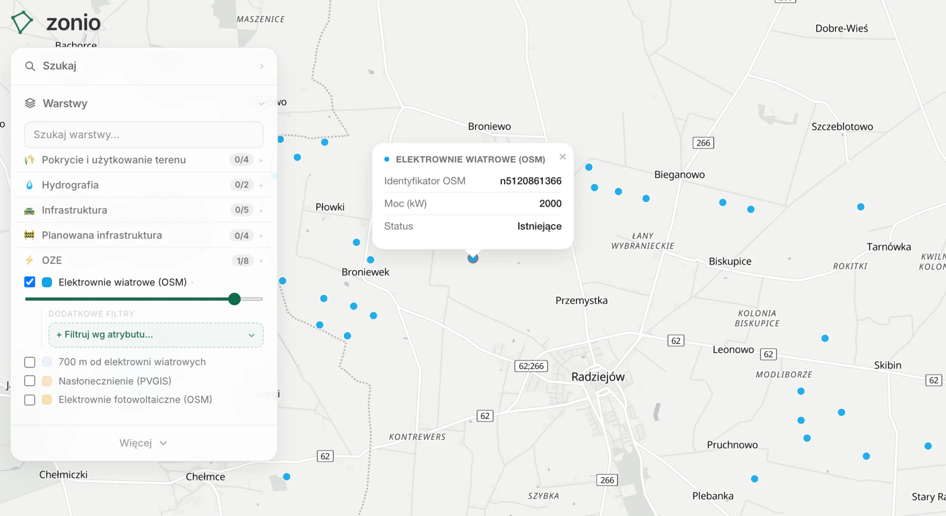Click the n5120861366 OSM identifier value
Screen dimensions: 946x516
tap(530, 181)
